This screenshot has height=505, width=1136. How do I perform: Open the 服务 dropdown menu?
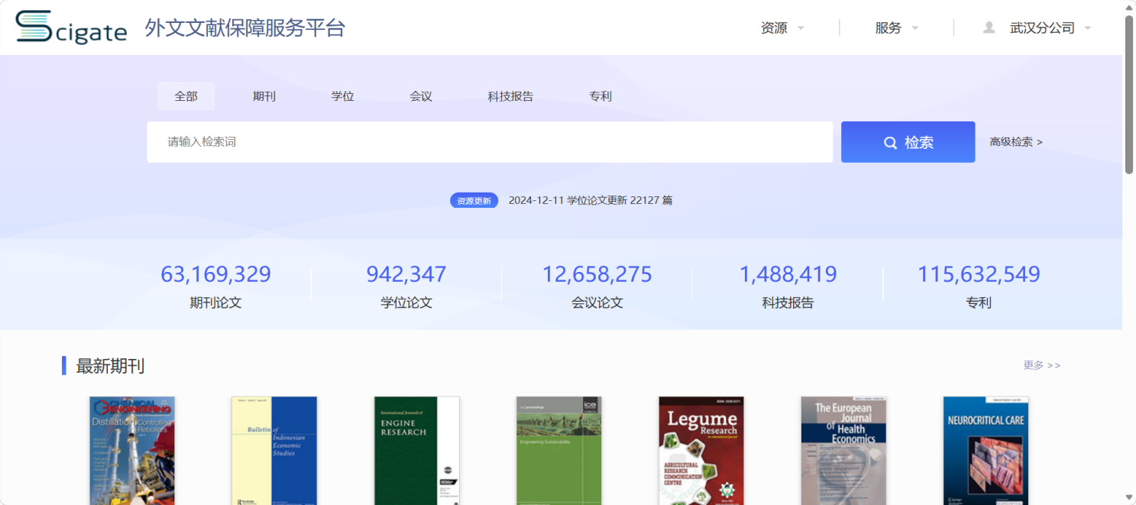(897, 28)
